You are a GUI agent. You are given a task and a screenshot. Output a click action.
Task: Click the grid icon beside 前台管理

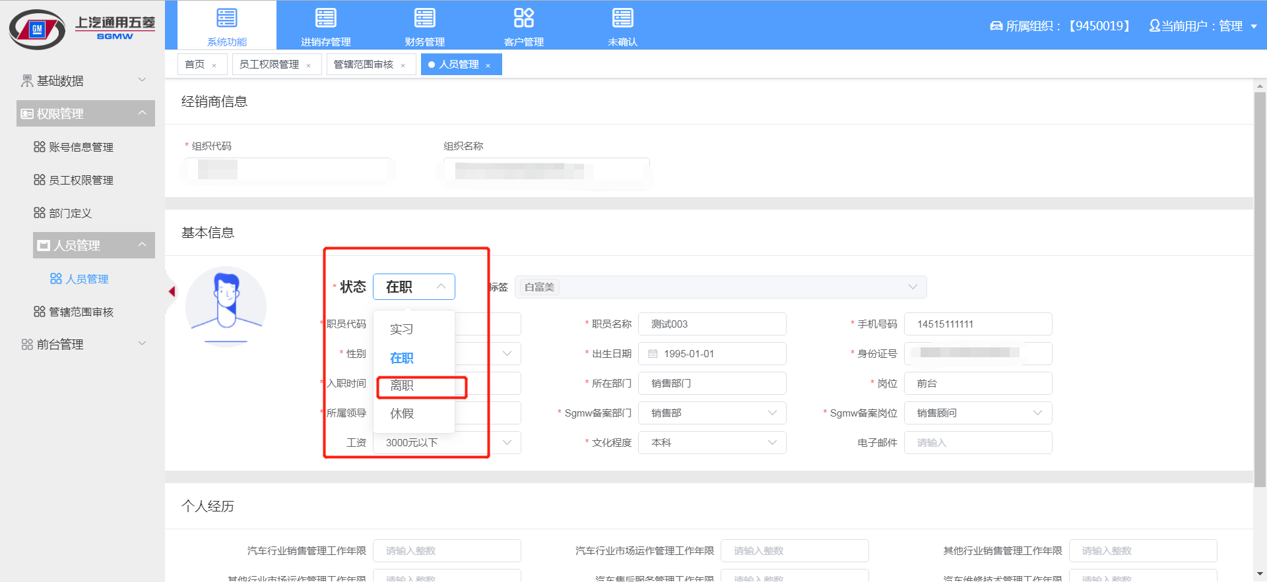pos(27,344)
